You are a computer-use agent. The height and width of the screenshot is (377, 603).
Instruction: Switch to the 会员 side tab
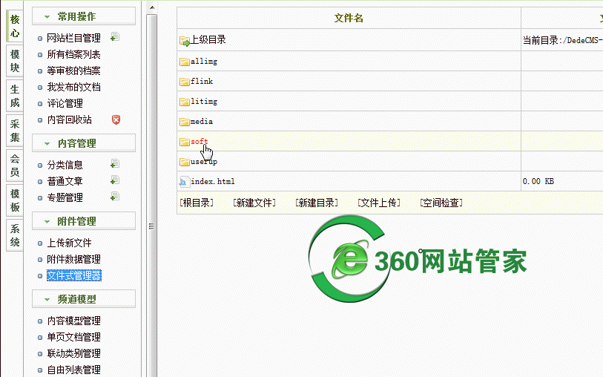pos(15,165)
